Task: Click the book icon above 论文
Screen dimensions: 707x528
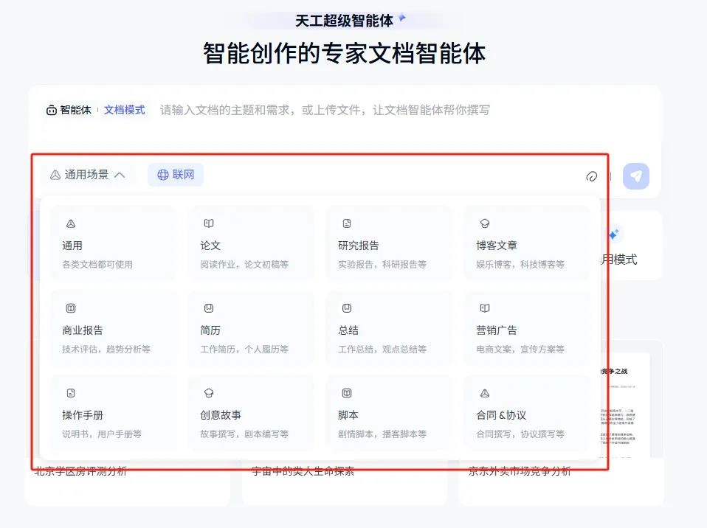Action: [x=209, y=223]
